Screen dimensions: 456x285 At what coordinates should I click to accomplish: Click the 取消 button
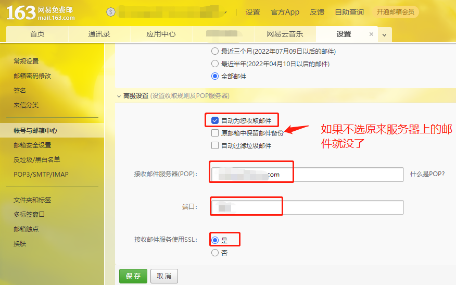[164, 276]
